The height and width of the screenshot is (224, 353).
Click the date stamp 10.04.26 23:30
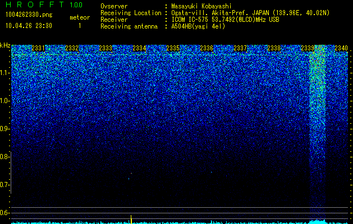point(29,26)
